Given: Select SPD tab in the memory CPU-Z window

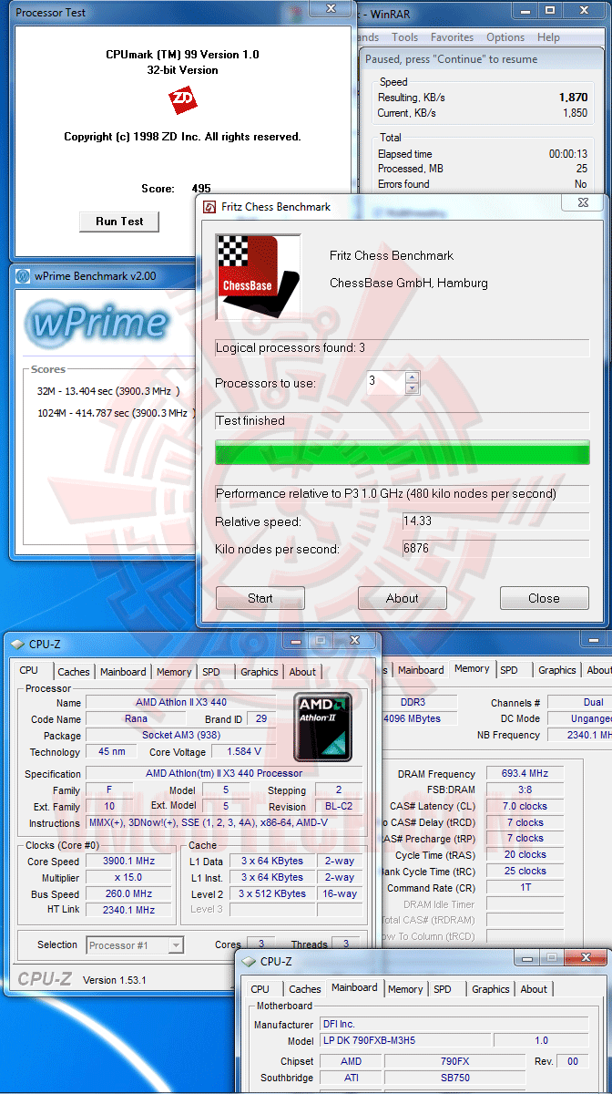Looking at the screenshot, I should [509, 670].
